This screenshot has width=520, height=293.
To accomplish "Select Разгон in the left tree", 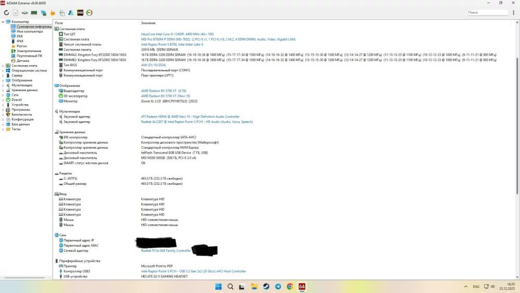I will (x=21, y=46).
